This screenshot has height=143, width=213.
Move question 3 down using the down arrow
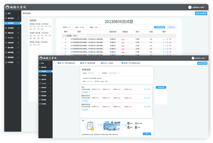[x=165, y=46]
